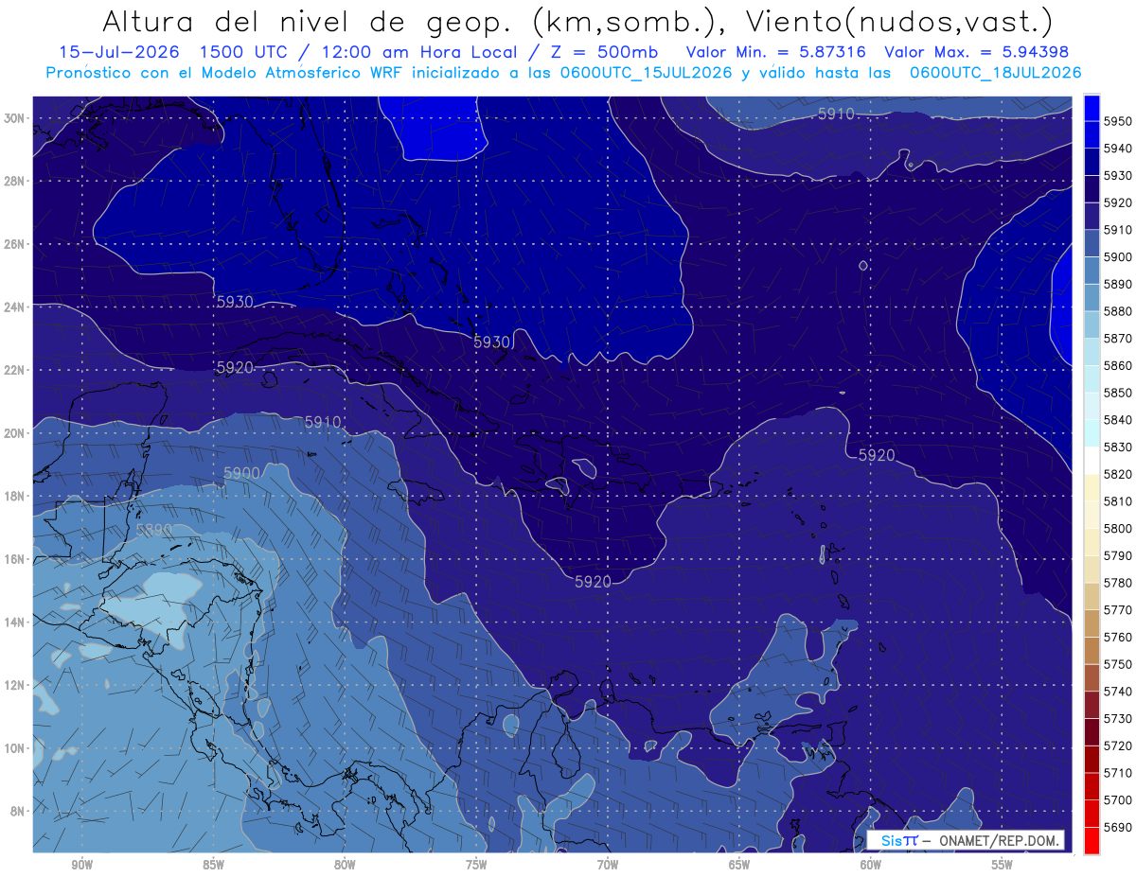Click the '20N' latitude axis label
Screen dimensions: 1136x877
[x=14, y=432]
